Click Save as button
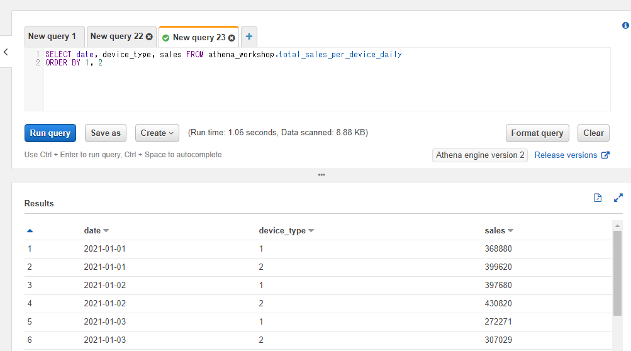This screenshot has width=631, height=351. pyautogui.click(x=106, y=133)
